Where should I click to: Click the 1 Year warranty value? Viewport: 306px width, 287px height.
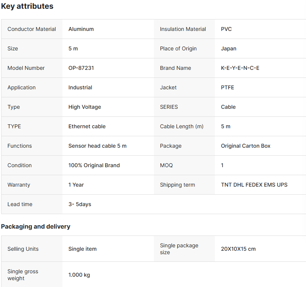[76, 185]
